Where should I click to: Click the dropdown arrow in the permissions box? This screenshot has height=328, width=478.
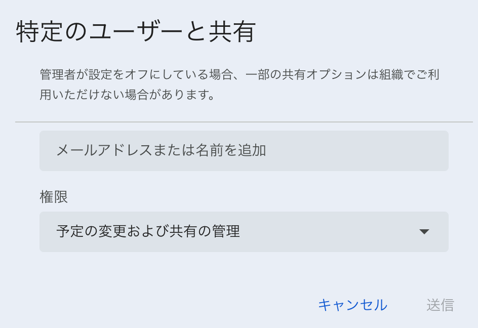pyautogui.click(x=424, y=232)
